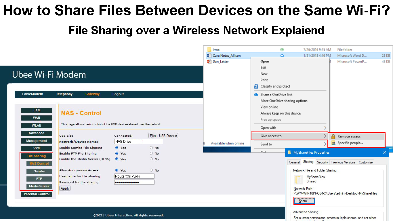Expand the Open with submenu arrow
The height and width of the screenshot is (221, 393).
[325, 127]
